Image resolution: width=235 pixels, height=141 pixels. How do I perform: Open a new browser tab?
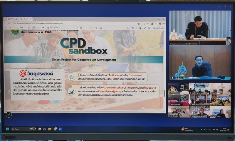[35, 19]
